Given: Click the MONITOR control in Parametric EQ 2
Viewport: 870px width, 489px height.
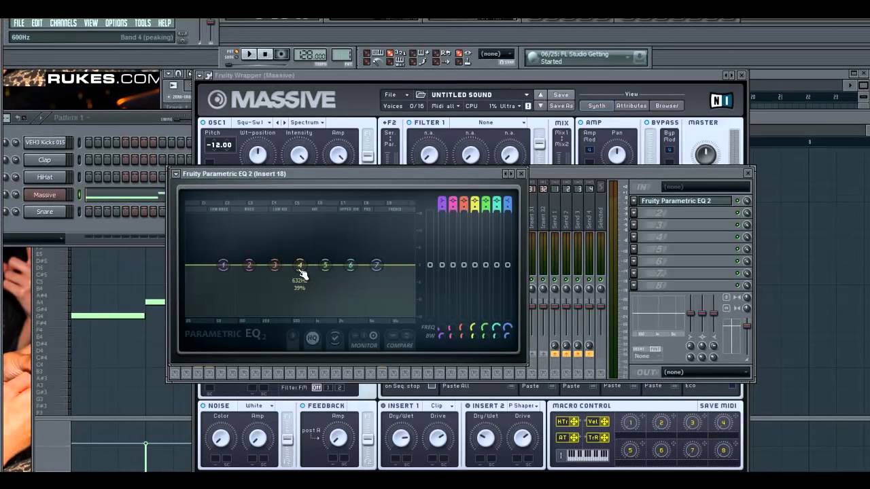Looking at the screenshot, I should click(364, 340).
